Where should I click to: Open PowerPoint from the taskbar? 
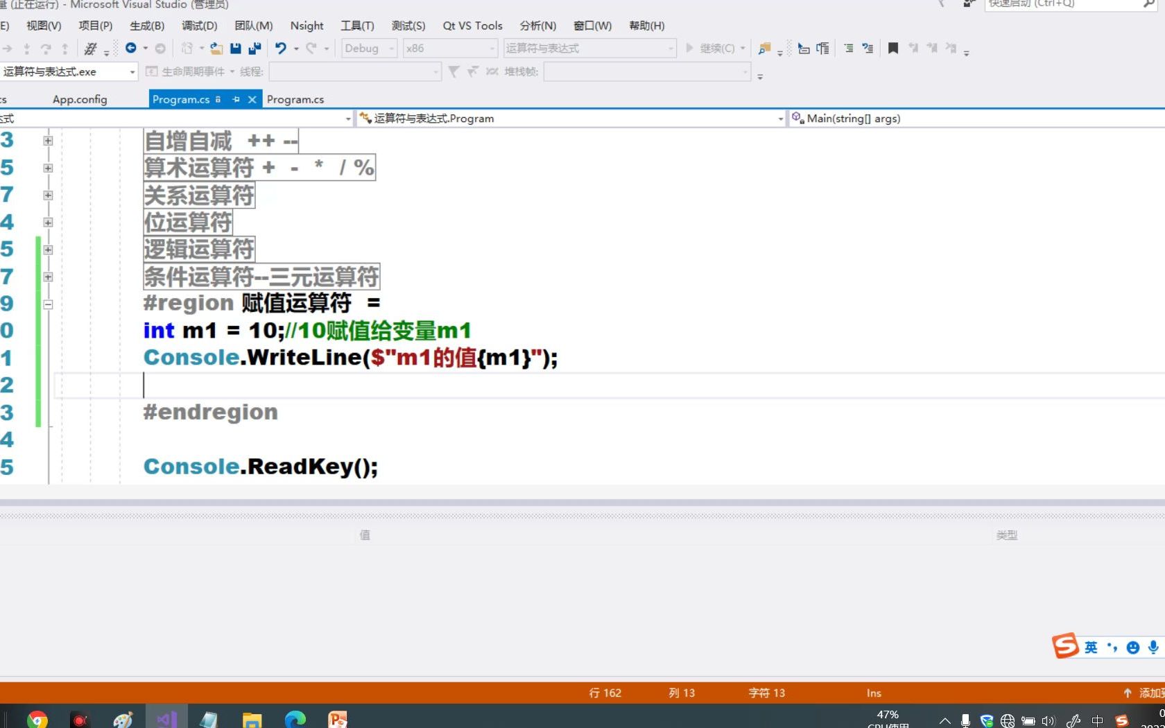[x=338, y=720]
